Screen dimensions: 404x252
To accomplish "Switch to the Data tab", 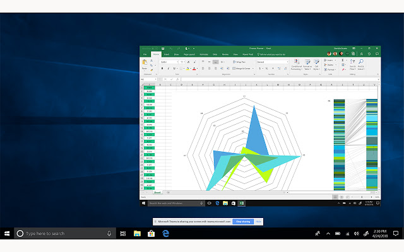I will pos(215,55).
